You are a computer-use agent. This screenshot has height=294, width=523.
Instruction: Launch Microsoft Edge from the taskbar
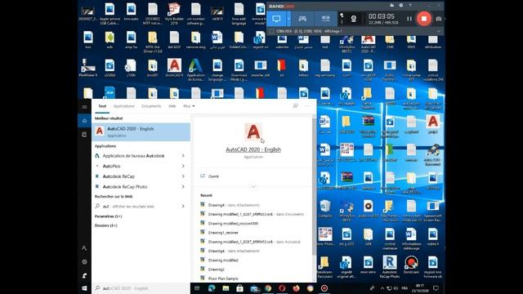(x=212, y=288)
